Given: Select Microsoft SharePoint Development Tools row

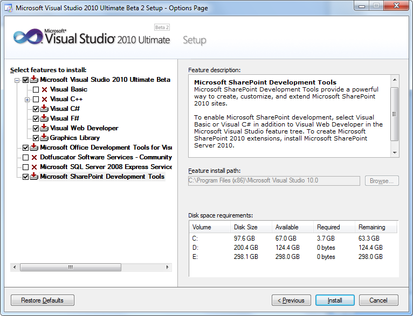Looking at the screenshot, I should (102, 177).
